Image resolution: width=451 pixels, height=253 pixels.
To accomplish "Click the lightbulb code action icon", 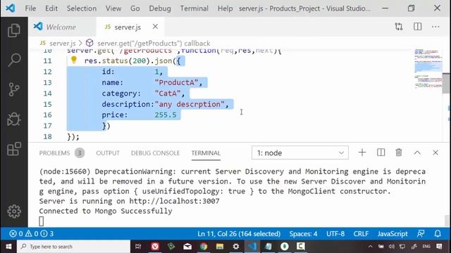I will tap(74, 60).
